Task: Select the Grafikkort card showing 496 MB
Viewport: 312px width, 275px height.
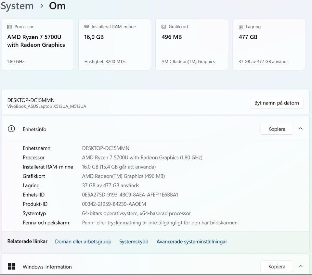Action: pyautogui.click(x=192, y=44)
